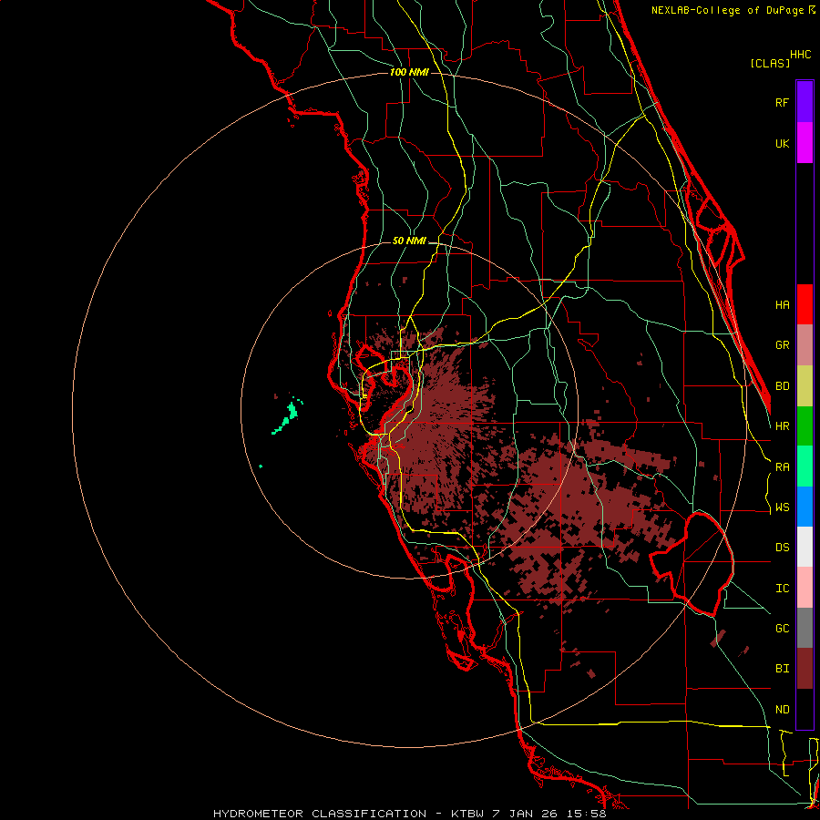Click the RF legend label
The height and width of the screenshot is (820, 820).
782,102
